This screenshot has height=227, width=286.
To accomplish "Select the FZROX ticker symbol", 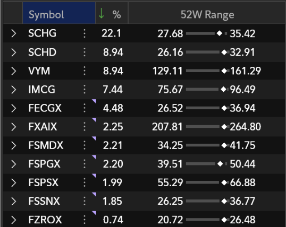I will pos(45,220).
